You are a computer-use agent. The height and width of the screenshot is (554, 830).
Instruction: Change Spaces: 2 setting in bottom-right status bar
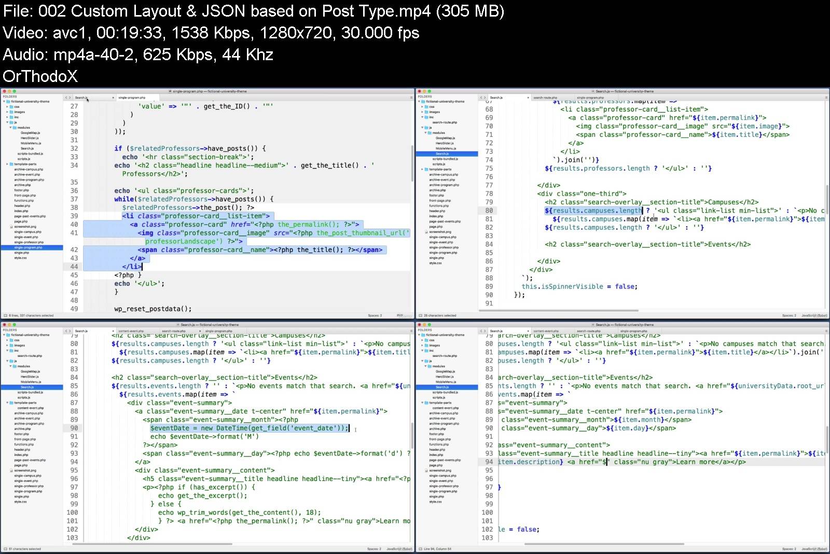789,549
